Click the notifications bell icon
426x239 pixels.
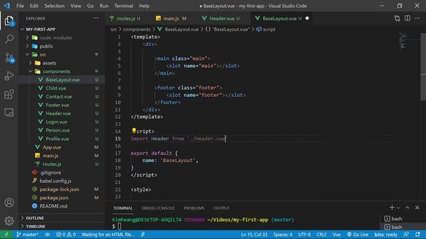point(418,234)
